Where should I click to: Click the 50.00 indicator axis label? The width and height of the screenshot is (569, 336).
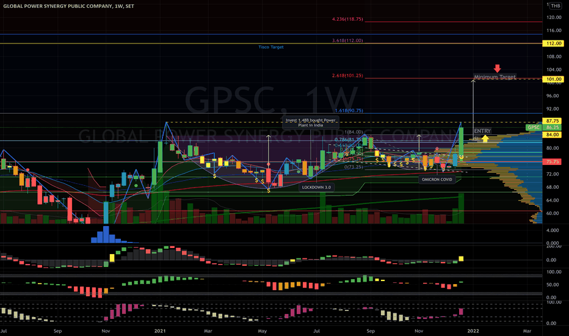click(553, 285)
